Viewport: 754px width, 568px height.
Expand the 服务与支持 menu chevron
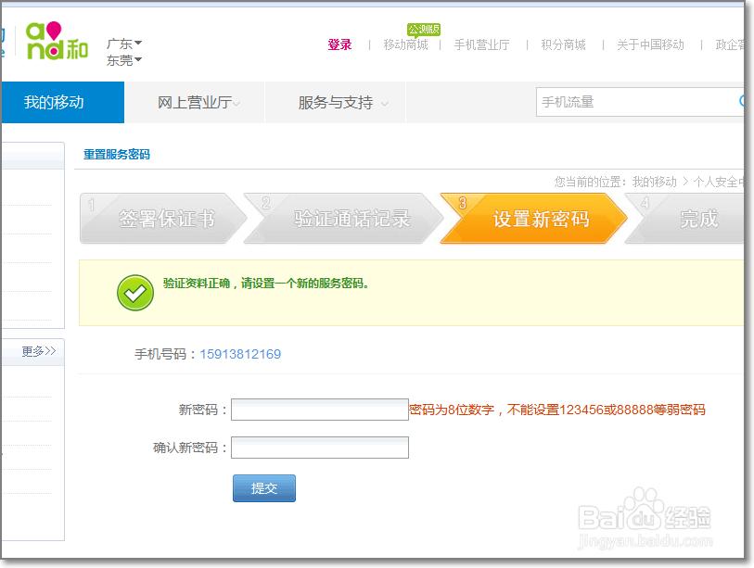[383, 104]
